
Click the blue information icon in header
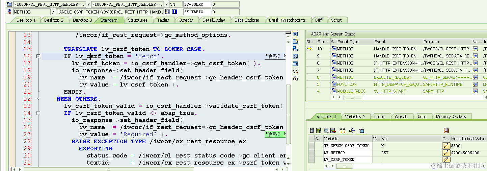pos(174,12)
